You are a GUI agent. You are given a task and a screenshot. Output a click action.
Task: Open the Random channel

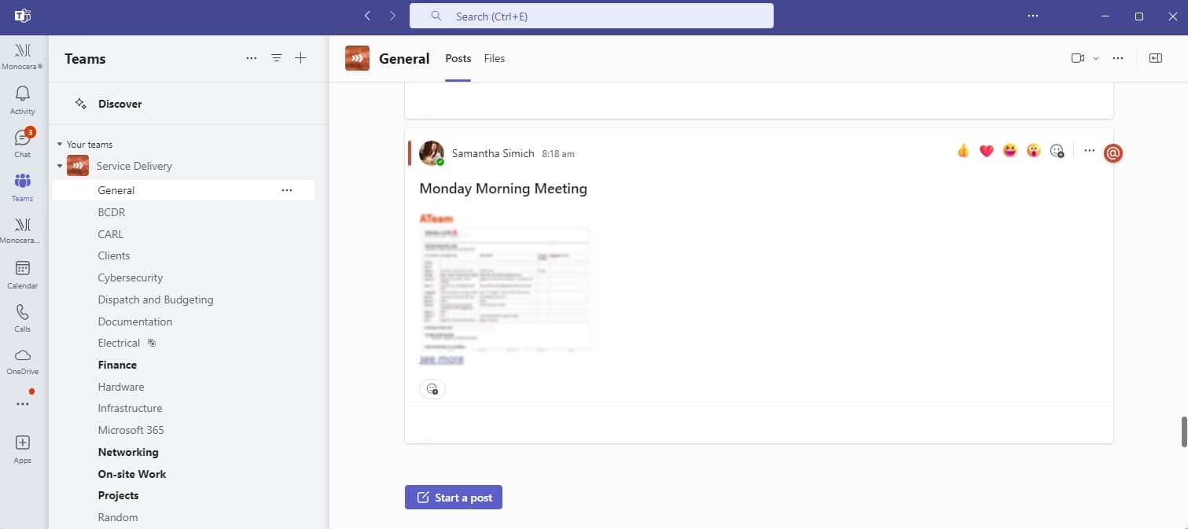(118, 517)
